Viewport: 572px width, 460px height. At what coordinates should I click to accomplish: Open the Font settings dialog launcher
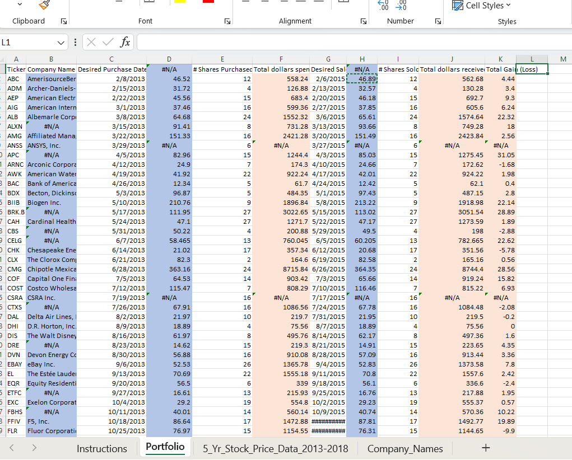[227, 21]
